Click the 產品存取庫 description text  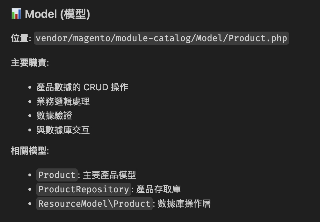click(158, 189)
